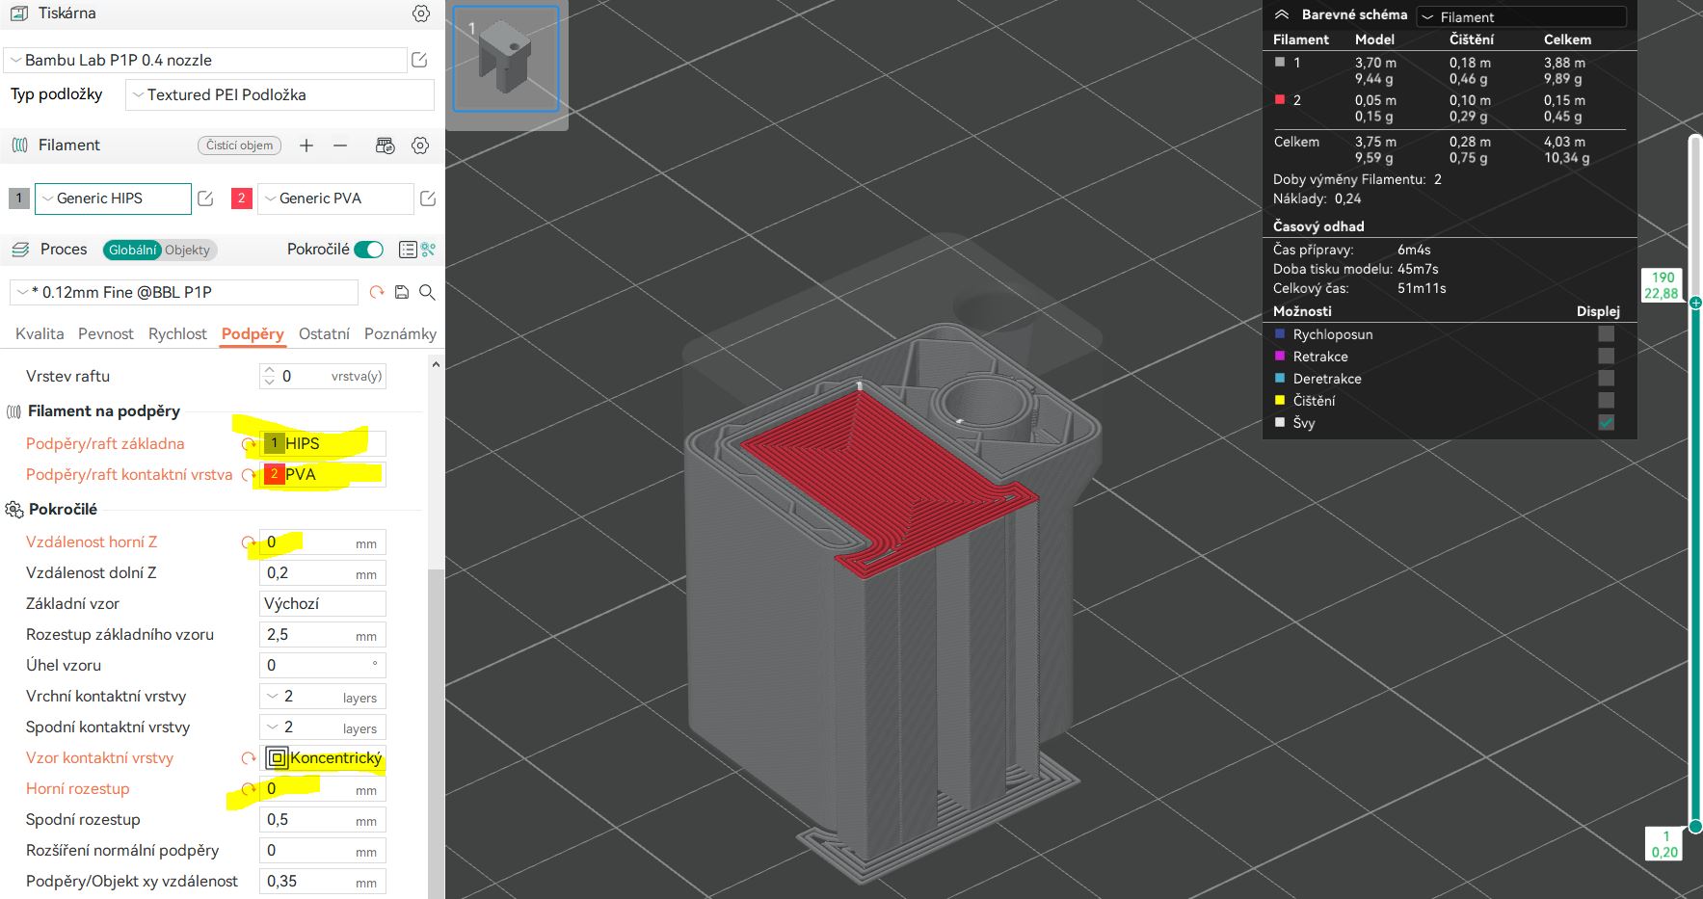Expand Barevné schéma Filament dropdown
Image resolution: width=1703 pixels, height=899 pixels.
click(x=1521, y=17)
